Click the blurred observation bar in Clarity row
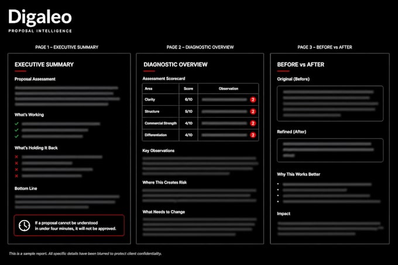398x265 pixels. tap(224, 99)
